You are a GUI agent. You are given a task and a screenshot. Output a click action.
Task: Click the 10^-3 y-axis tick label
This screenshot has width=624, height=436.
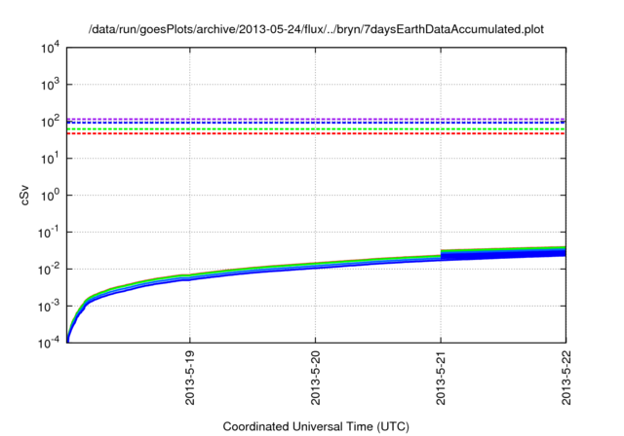pos(49,307)
